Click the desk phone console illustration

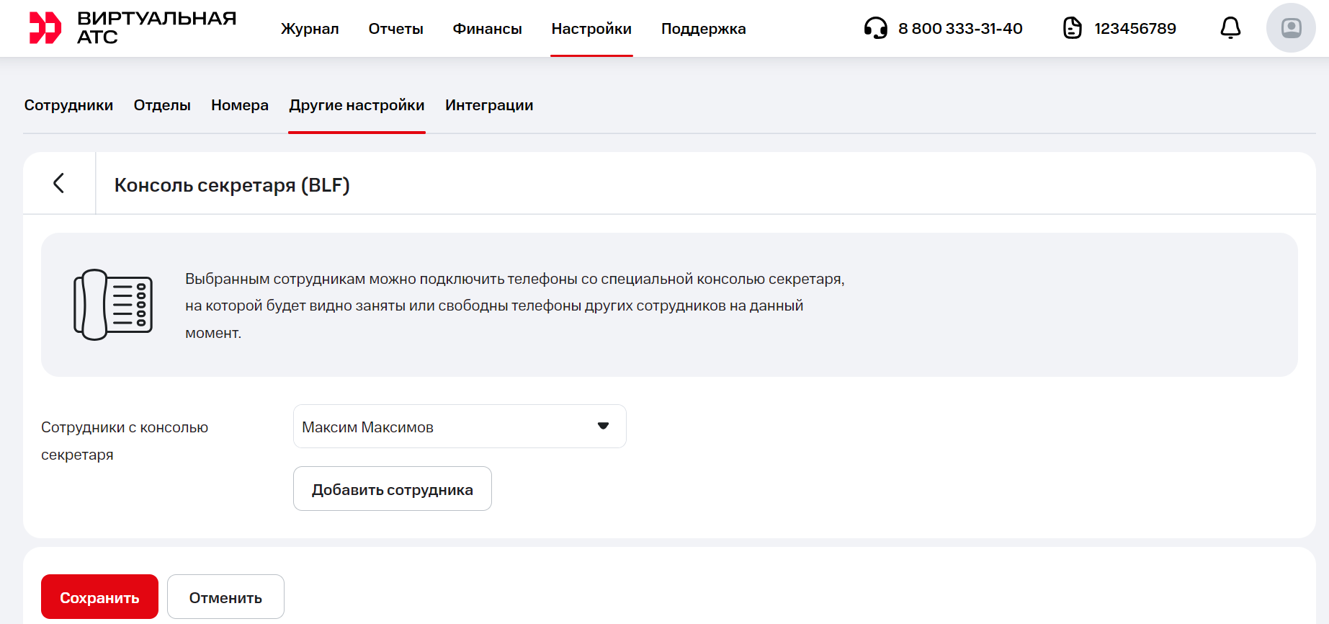pyautogui.click(x=113, y=305)
